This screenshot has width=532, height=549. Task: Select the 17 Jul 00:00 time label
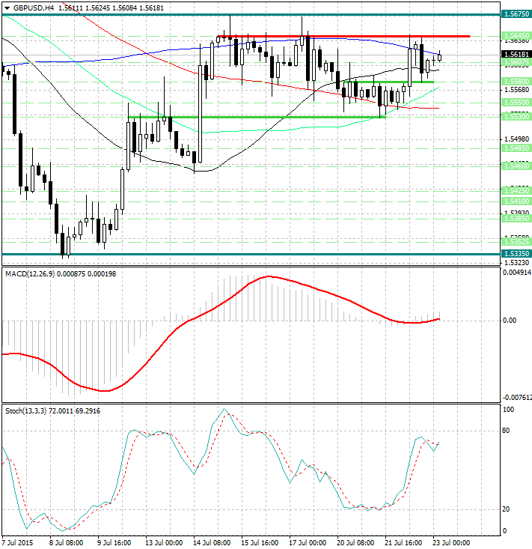coord(308,543)
